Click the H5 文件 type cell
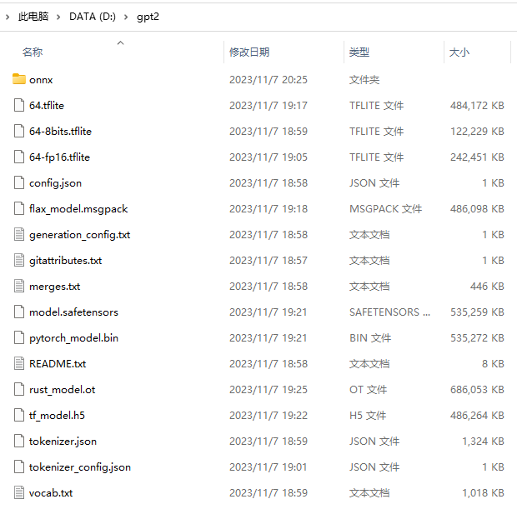This screenshot has width=517, height=514. (x=368, y=415)
